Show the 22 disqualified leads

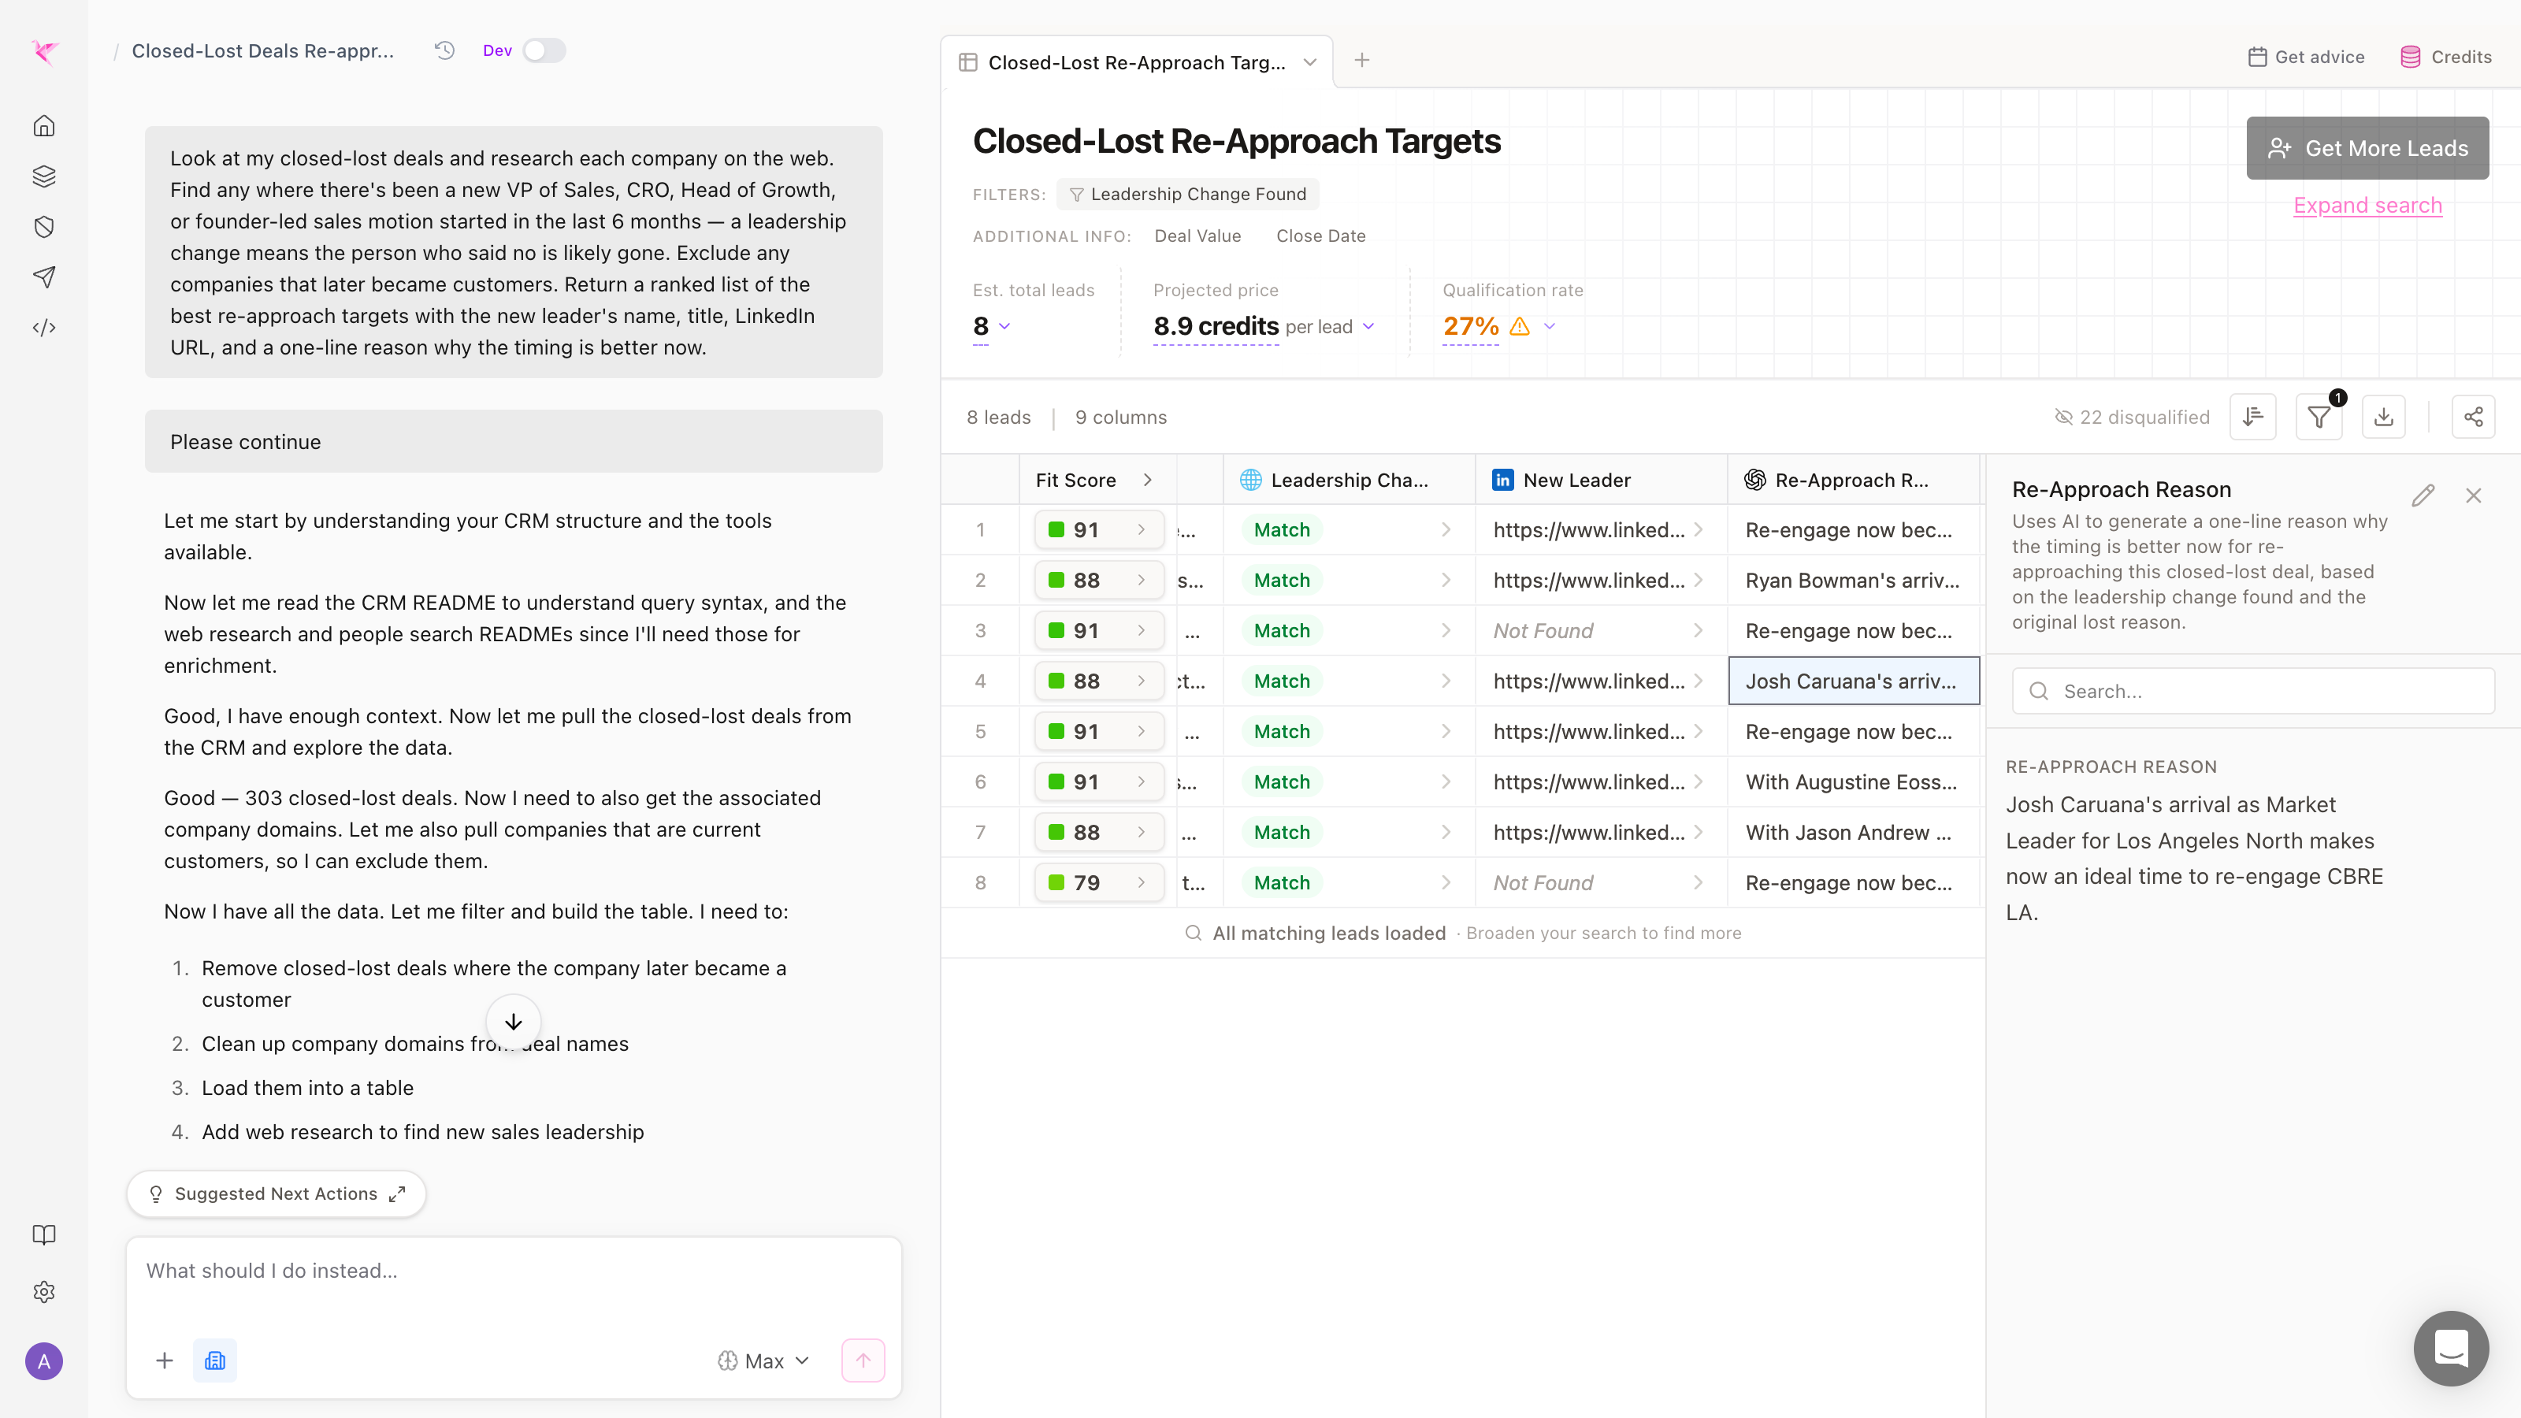[2132, 417]
